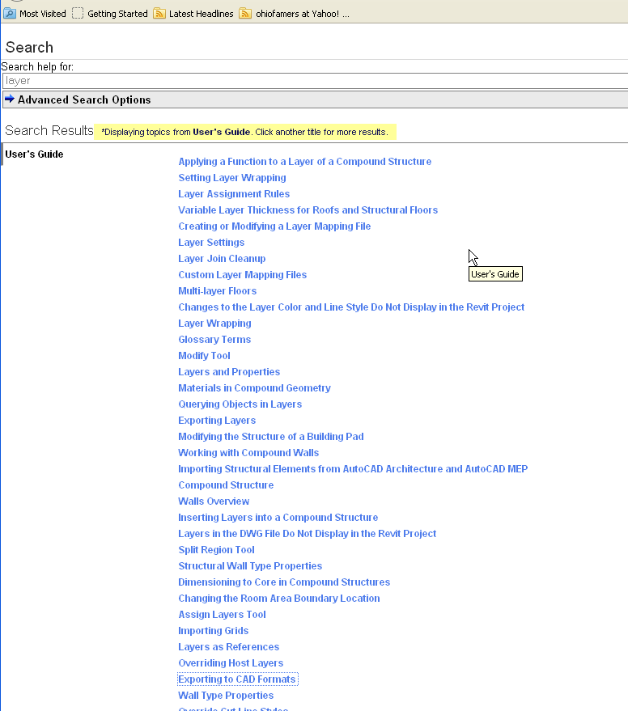
Task: Expand Advanced Search Options
Action: 315,99
